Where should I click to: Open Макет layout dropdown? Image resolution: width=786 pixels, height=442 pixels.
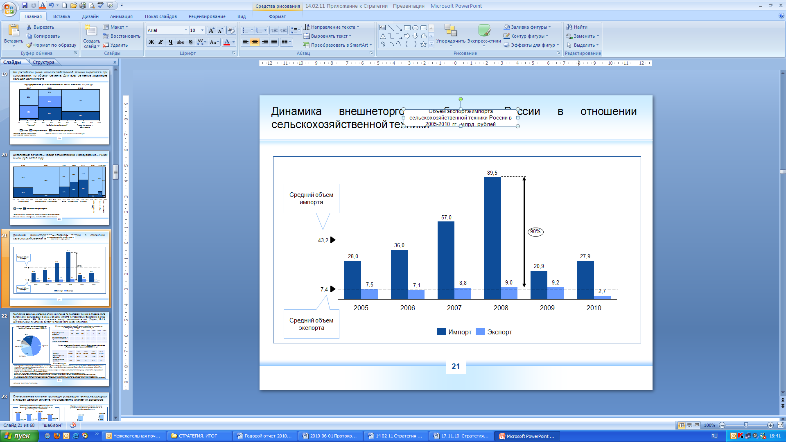(115, 27)
